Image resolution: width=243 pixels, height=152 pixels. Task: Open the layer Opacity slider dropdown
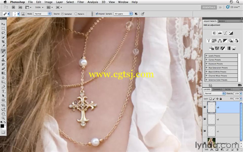(x=241, y=94)
